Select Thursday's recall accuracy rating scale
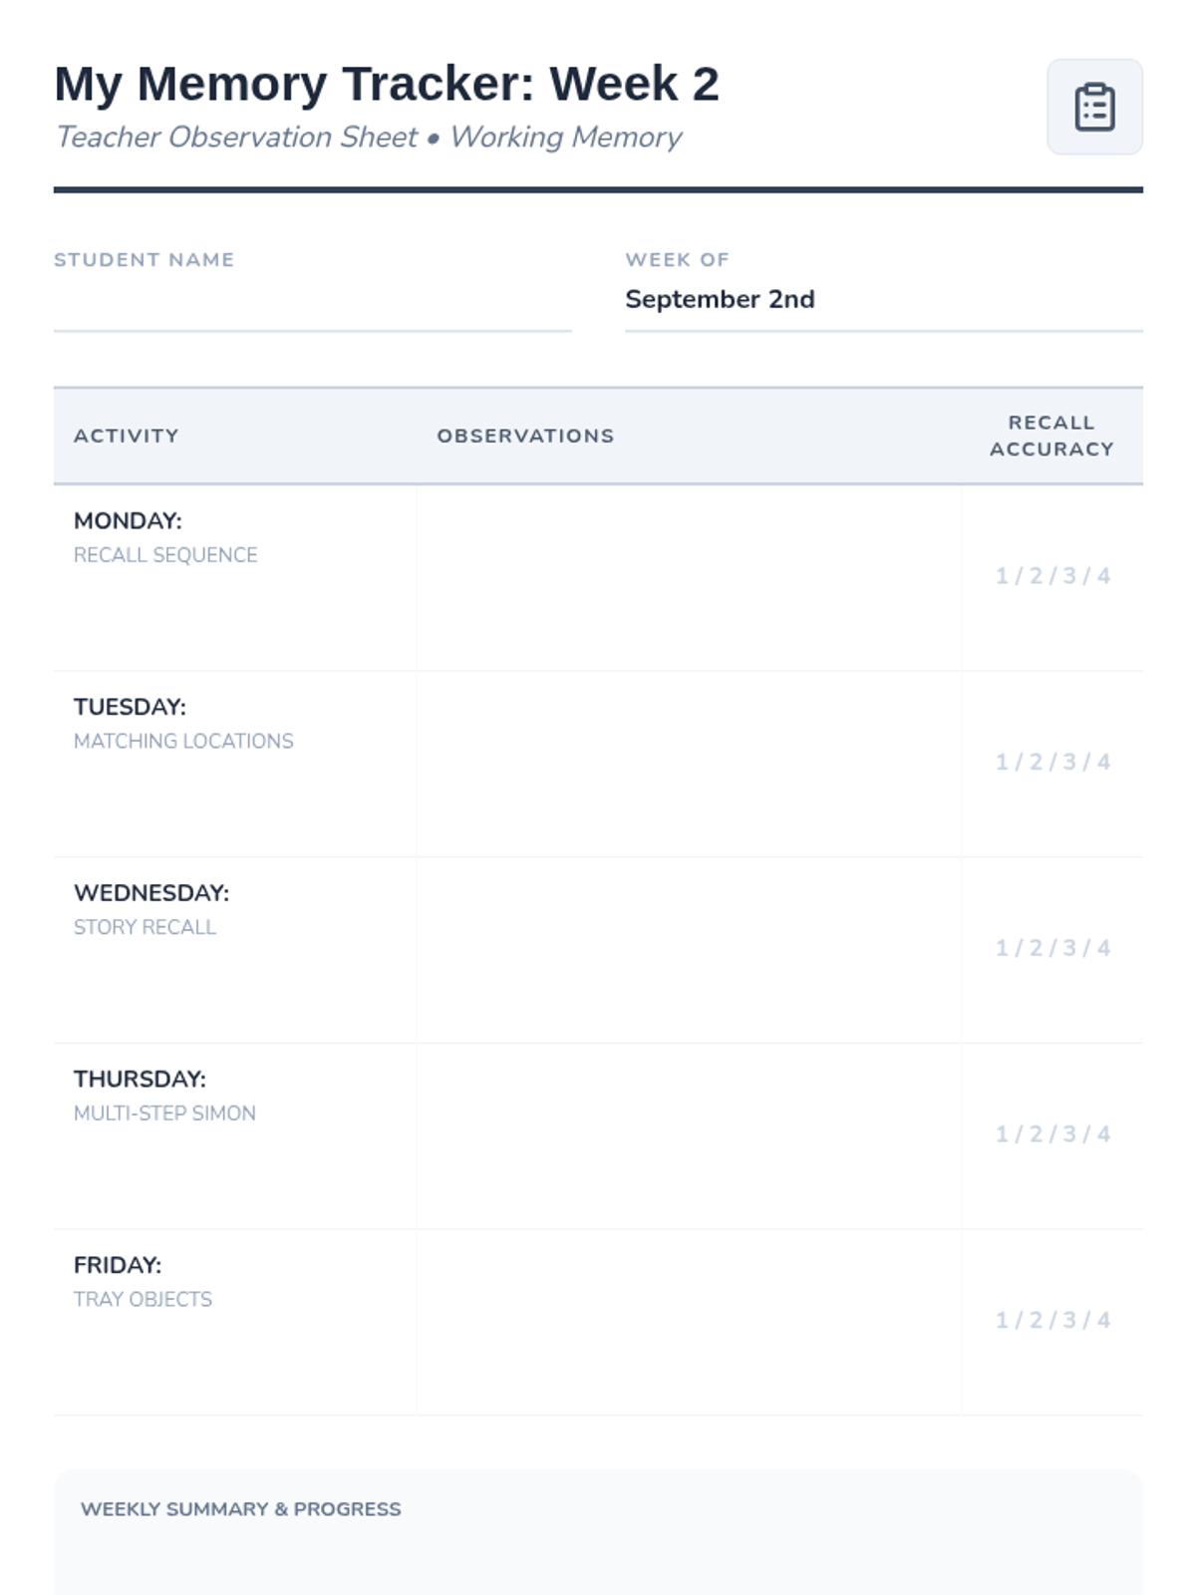 [x=1052, y=1134]
